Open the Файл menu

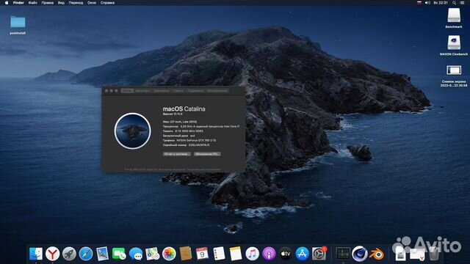click(32, 3)
